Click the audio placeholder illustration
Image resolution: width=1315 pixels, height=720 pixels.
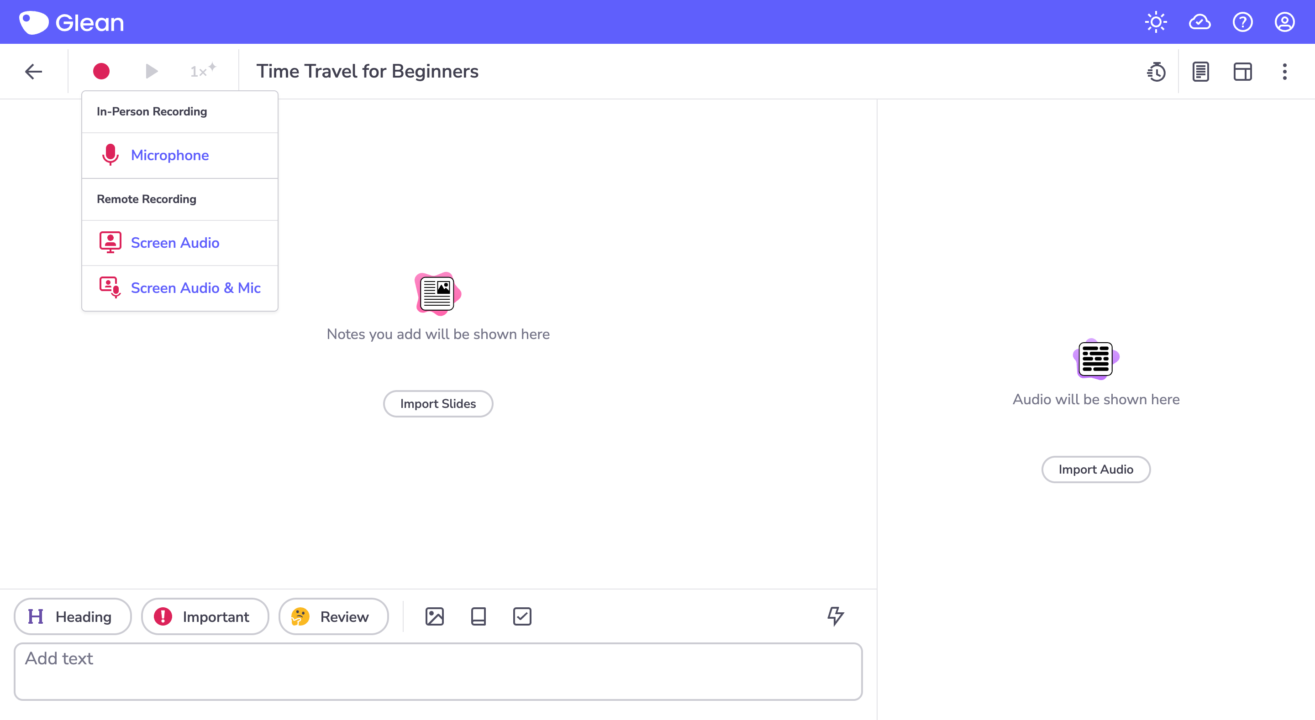(x=1095, y=359)
